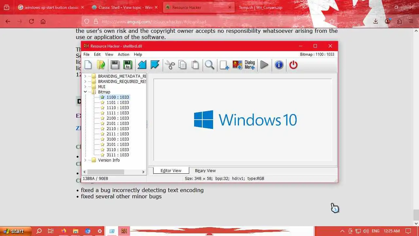
Task: Click the browser reload button
Action: pyautogui.click(x=31, y=21)
